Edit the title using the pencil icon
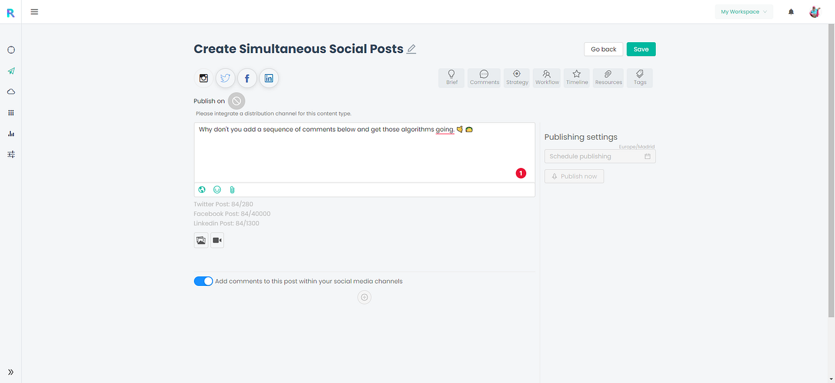Image resolution: width=835 pixels, height=383 pixels. tap(411, 49)
